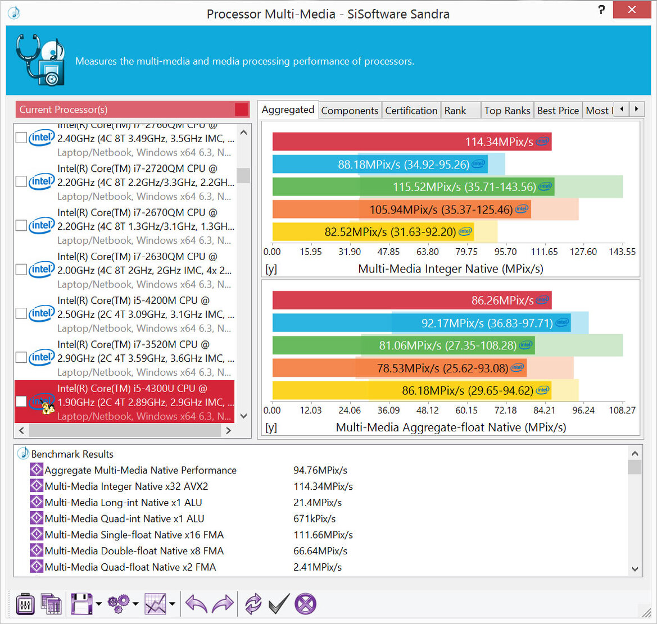Click the icon beside Multi-Media Integer Native x32 AVX2

coord(37,486)
